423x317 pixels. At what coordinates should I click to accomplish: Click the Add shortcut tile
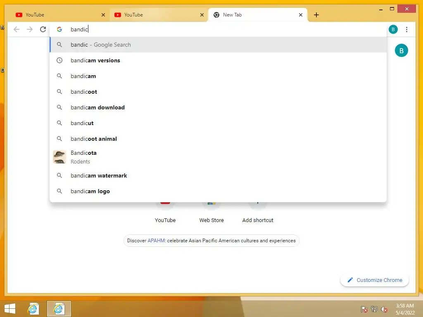click(258, 213)
